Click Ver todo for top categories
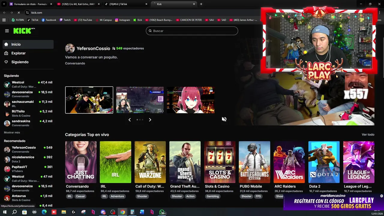This screenshot has height=216, width=384. pos(368,134)
